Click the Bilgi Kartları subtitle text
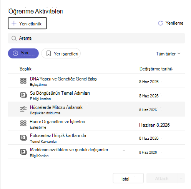Image resolution: width=191 pixels, height=189 pixels. (39, 156)
